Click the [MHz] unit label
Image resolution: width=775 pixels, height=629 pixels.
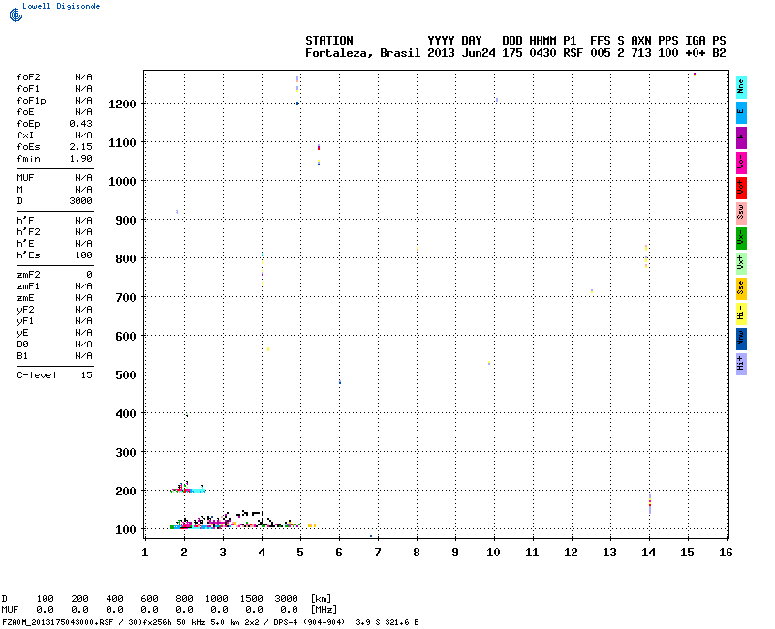(325, 610)
